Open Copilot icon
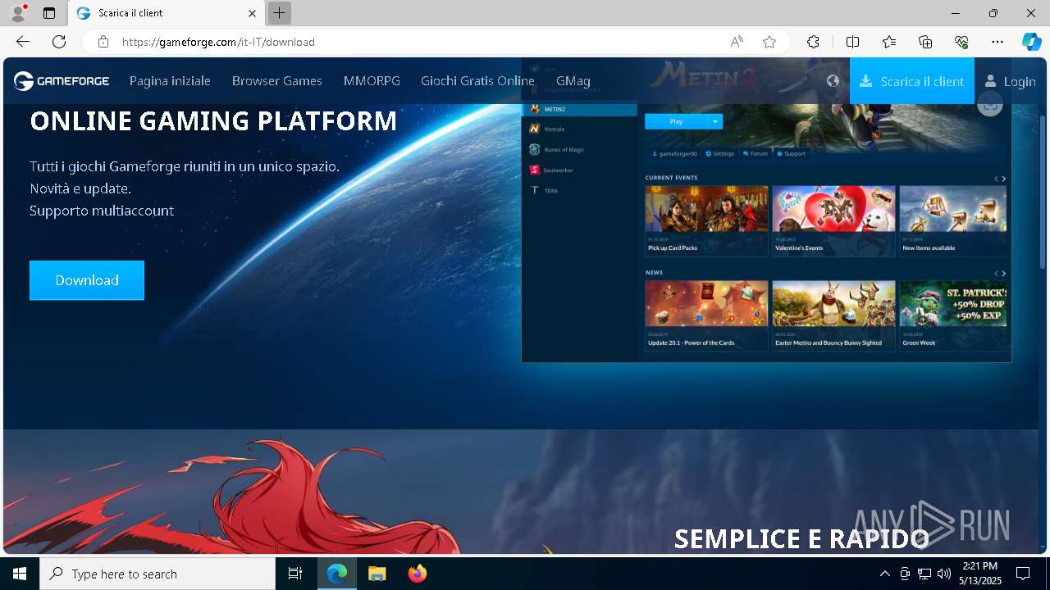 1031,42
